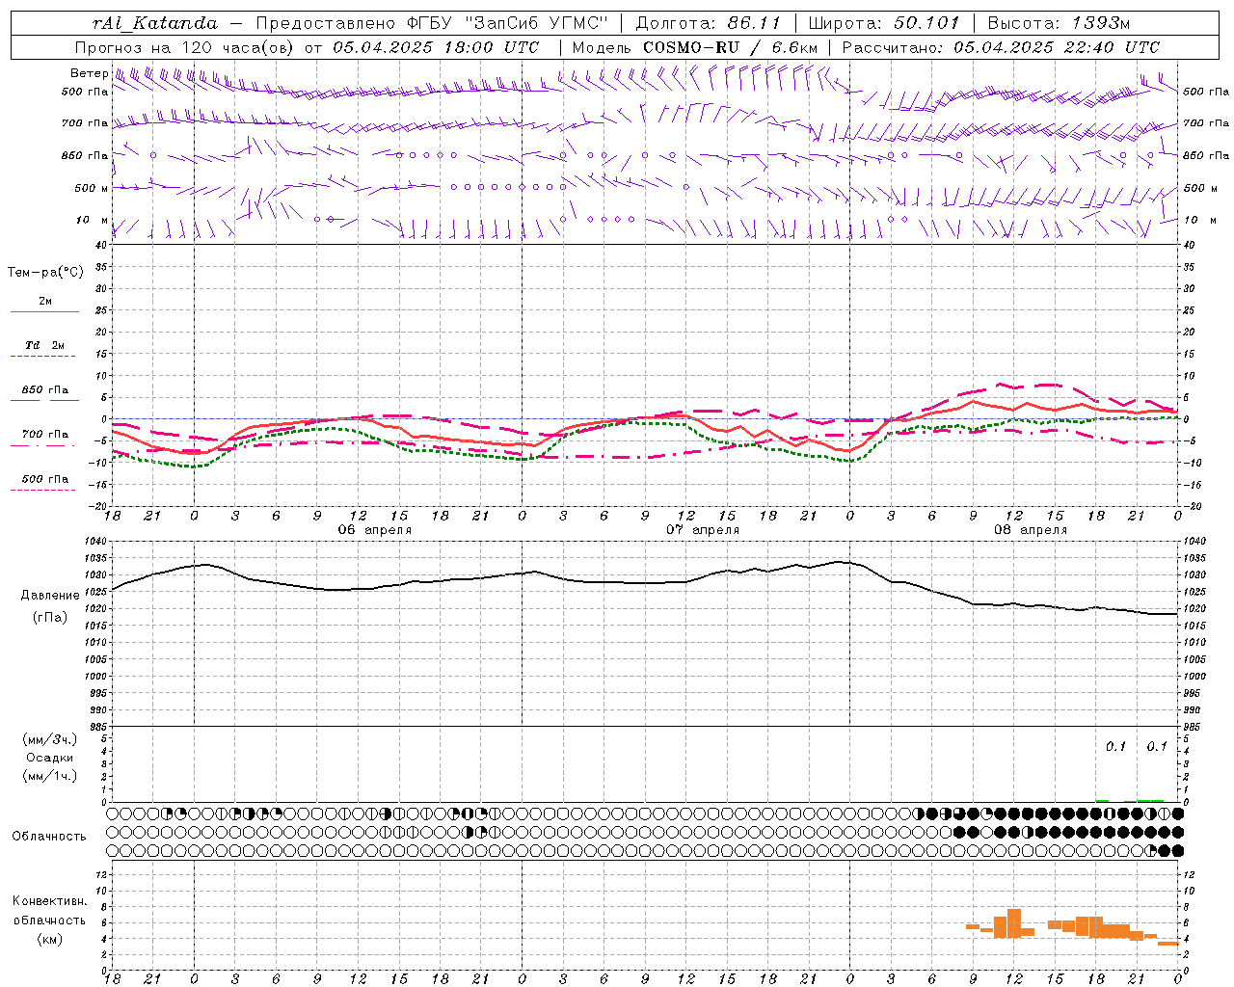Viewport: 1234px width, 987px height.
Task: Click the computed time Рассчитано: 05.04.2025 22:40 UTC
Action: pyautogui.click(x=1001, y=47)
